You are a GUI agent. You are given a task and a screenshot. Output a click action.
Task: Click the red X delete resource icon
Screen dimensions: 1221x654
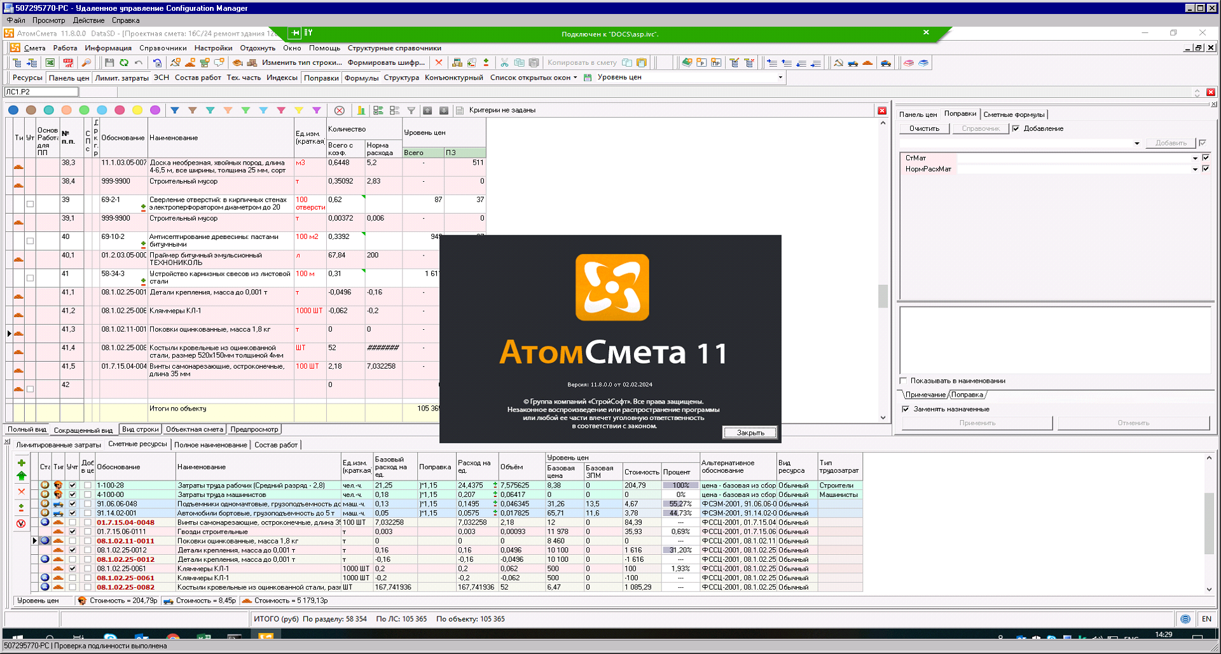point(21,491)
